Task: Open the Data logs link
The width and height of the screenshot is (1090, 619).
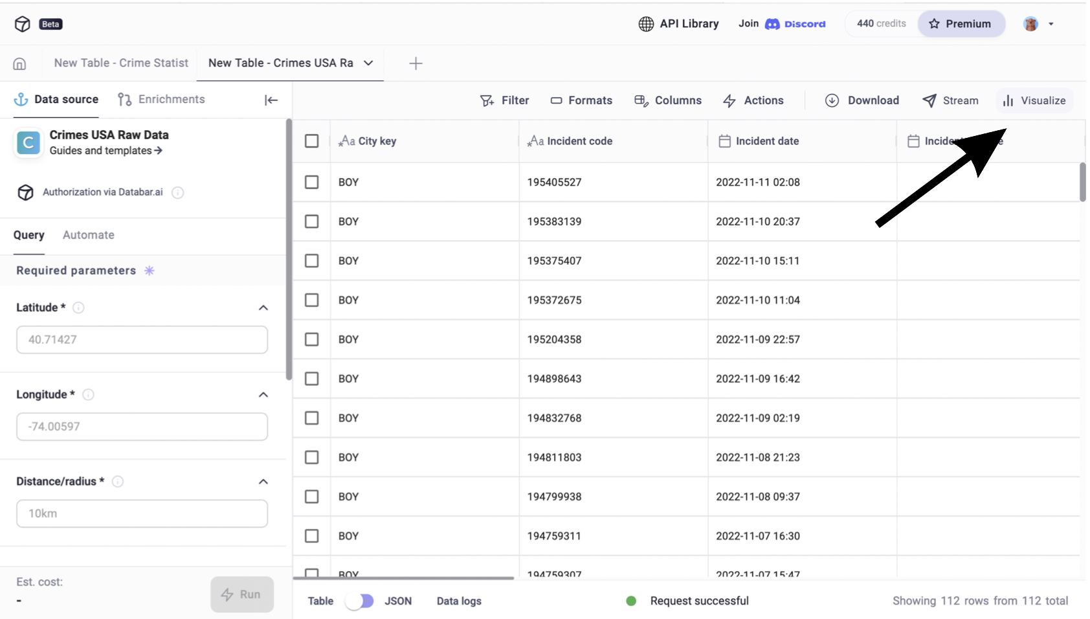Action: (459, 601)
